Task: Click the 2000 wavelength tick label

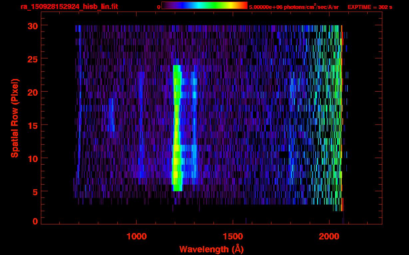Action: point(329,236)
